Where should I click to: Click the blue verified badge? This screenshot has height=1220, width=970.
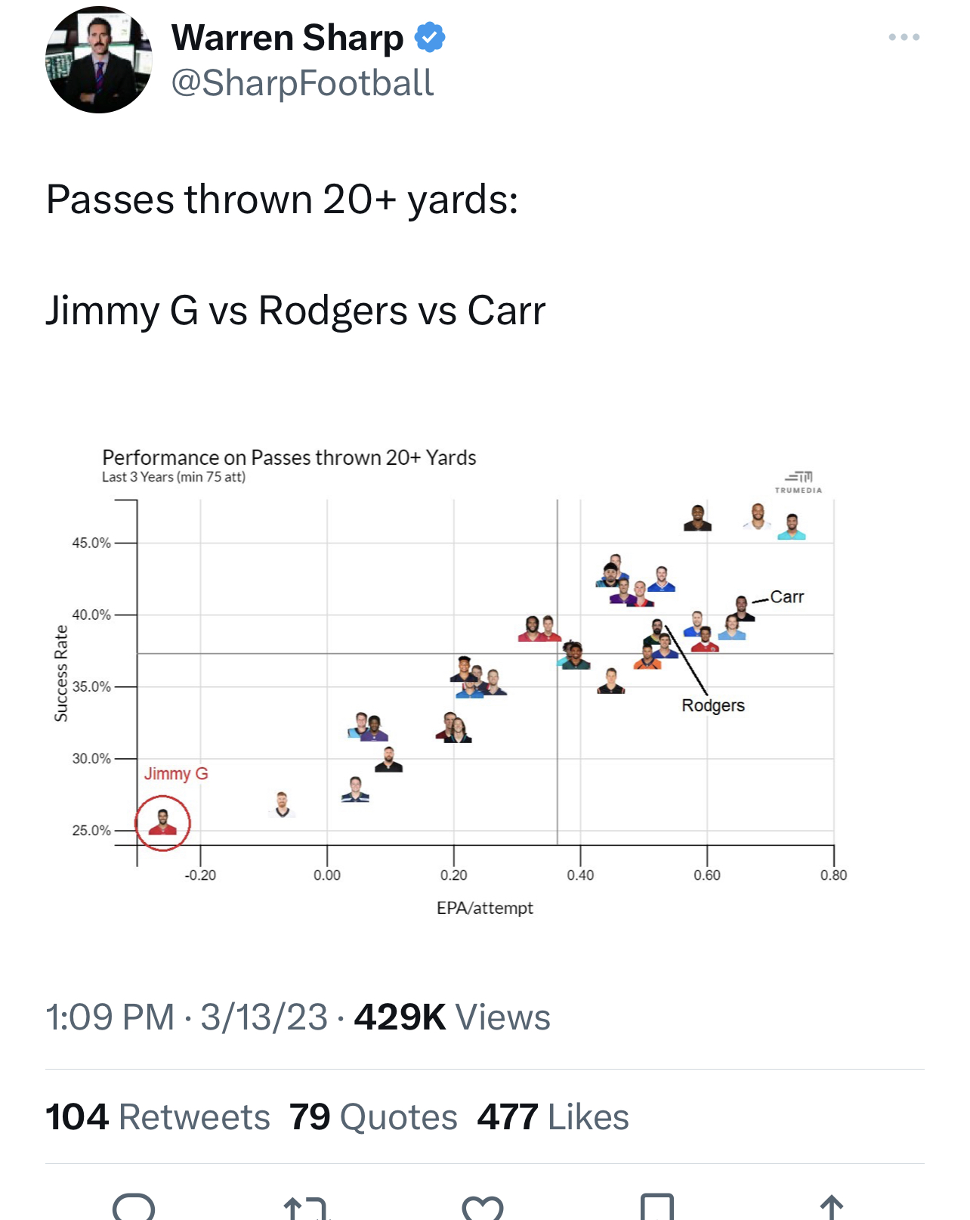430,37
